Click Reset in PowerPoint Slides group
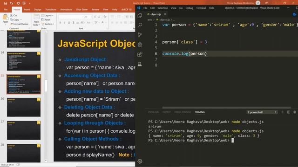This screenshot has height=167, width=298. coord(46,19)
